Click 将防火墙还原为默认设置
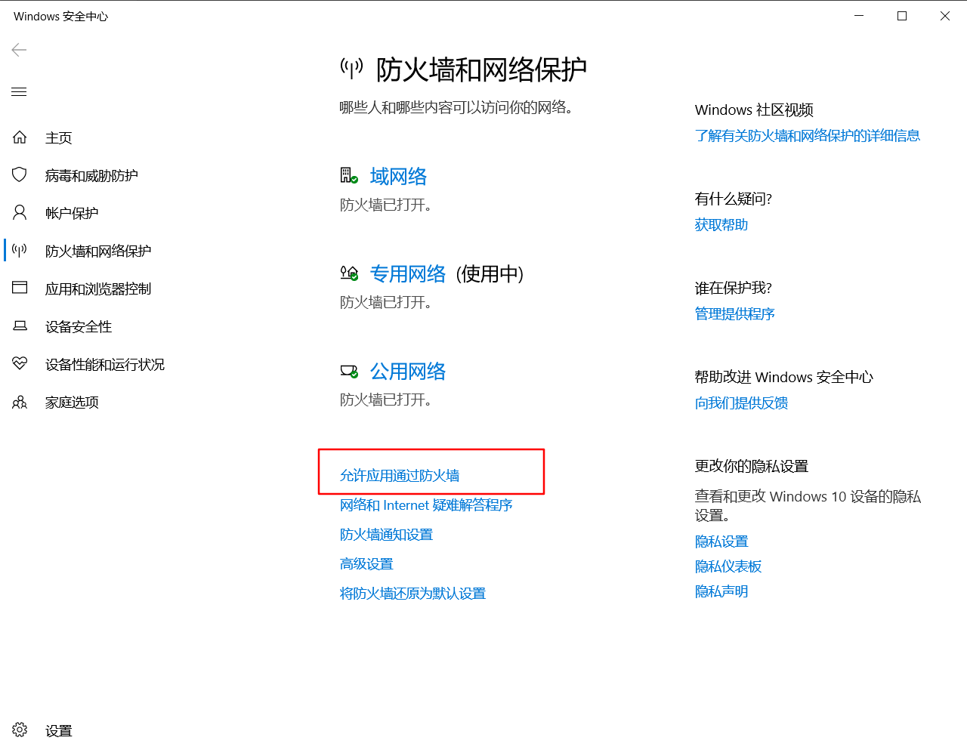The width and height of the screenshot is (967, 756). (412, 593)
